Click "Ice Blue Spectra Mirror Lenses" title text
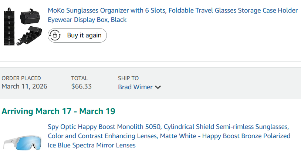The height and width of the screenshot is (153, 301). coord(92,145)
